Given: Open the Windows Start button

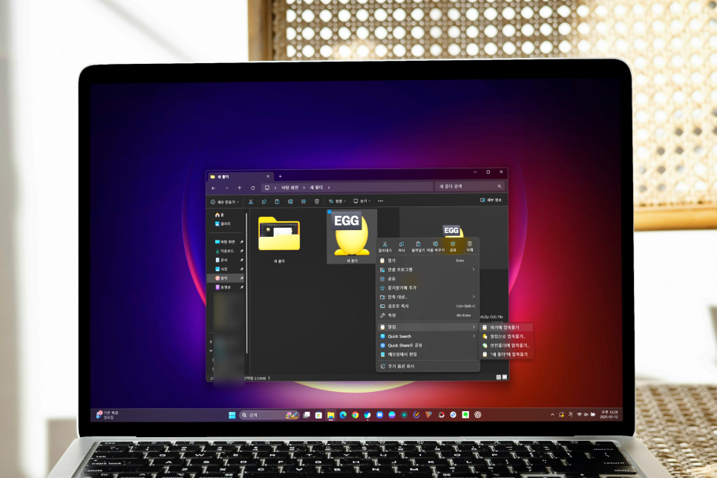Looking at the screenshot, I should (232, 415).
